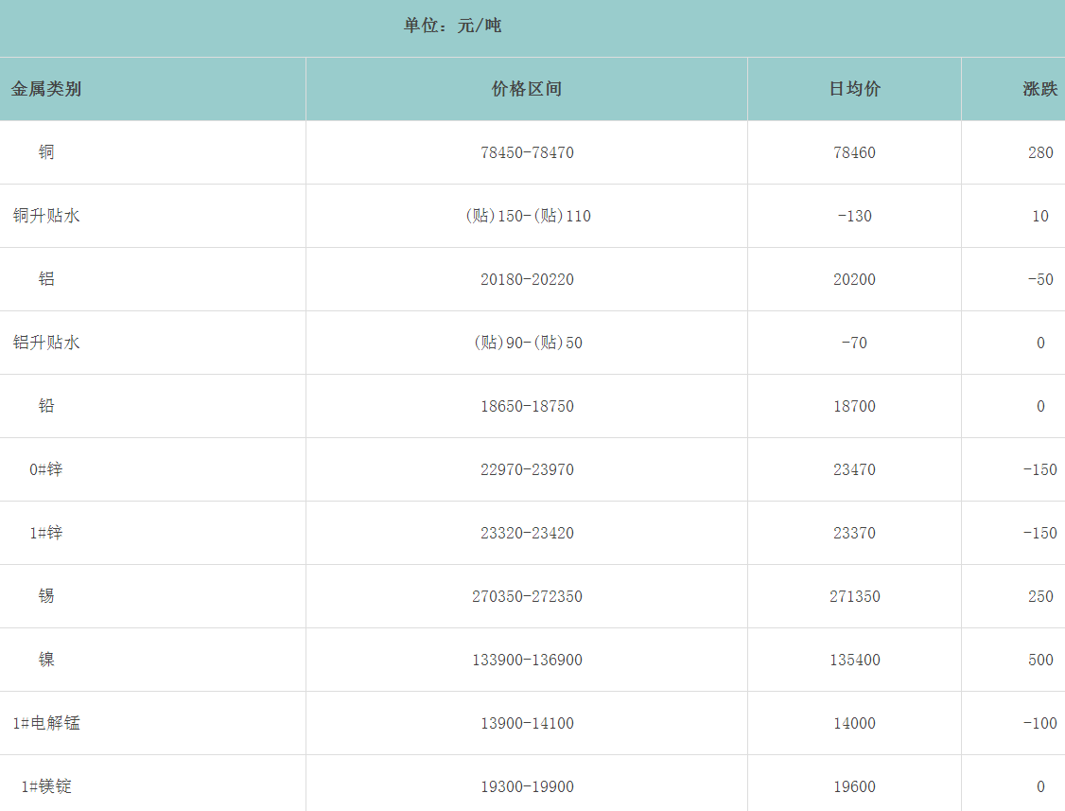Select the 1#电解锰 row label

46,723
